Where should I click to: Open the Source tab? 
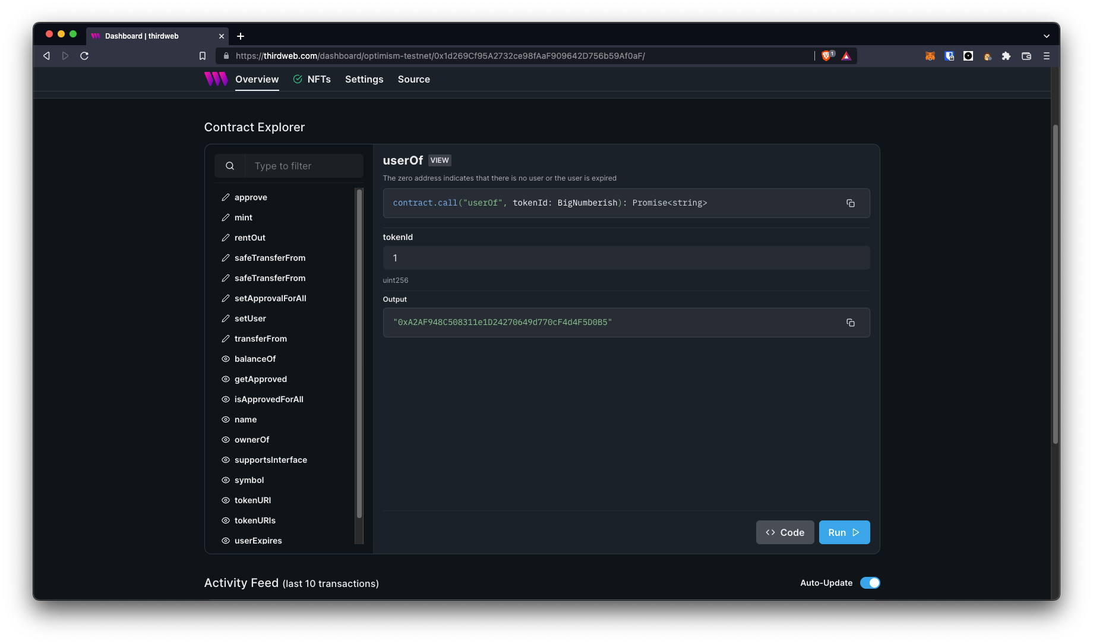point(413,79)
